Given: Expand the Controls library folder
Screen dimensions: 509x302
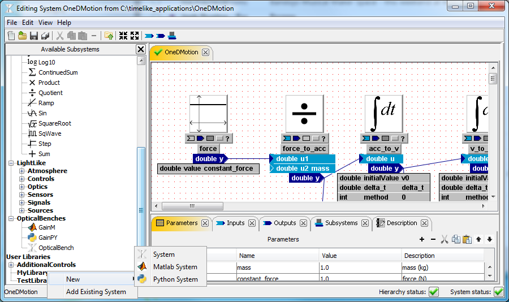Looking at the screenshot, I should [21, 179].
